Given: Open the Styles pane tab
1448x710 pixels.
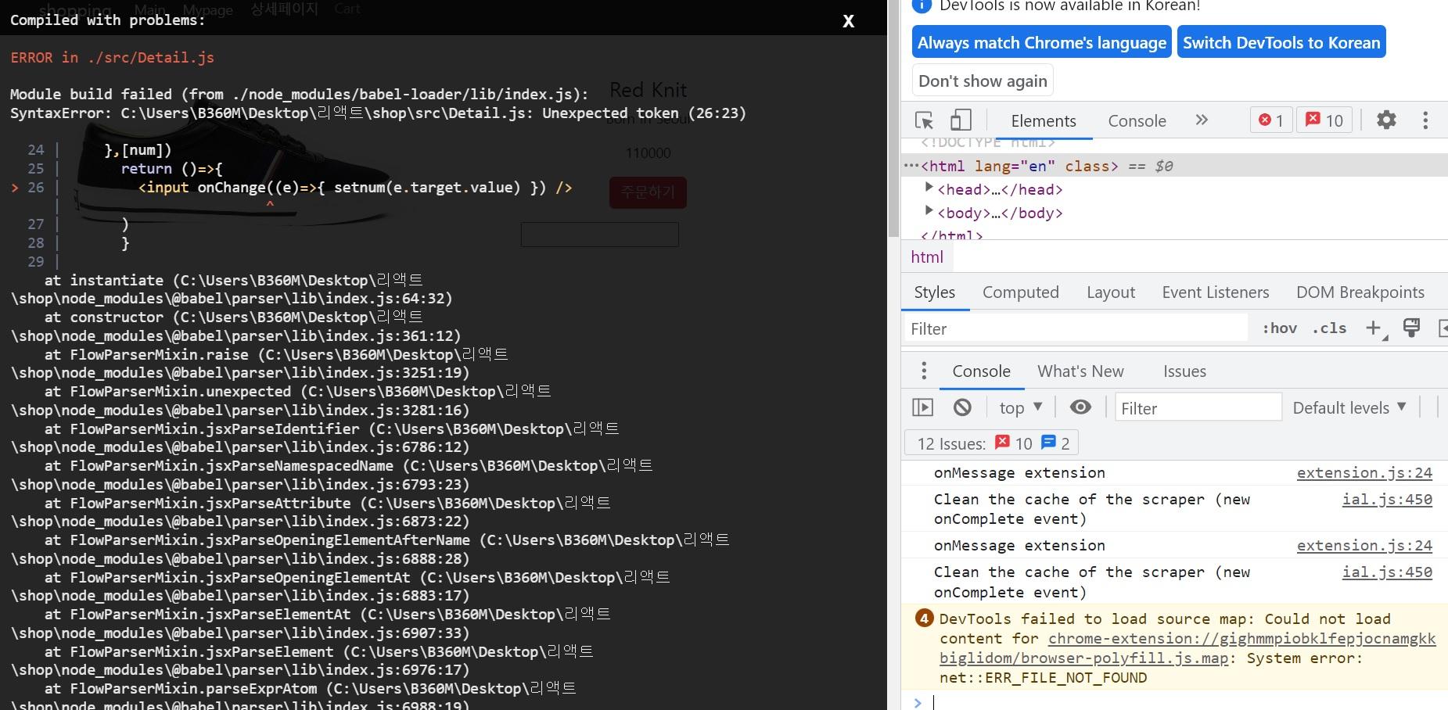Looking at the screenshot, I should point(934,292).
